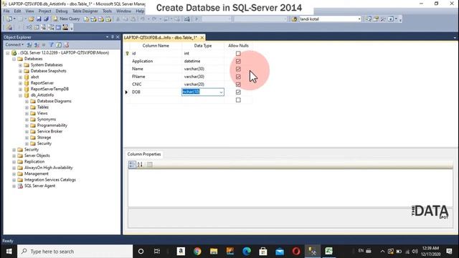The height and width of the screenshot is (258, 459).
Task: Click the datetime data type cell
Action: coord(203,61)
